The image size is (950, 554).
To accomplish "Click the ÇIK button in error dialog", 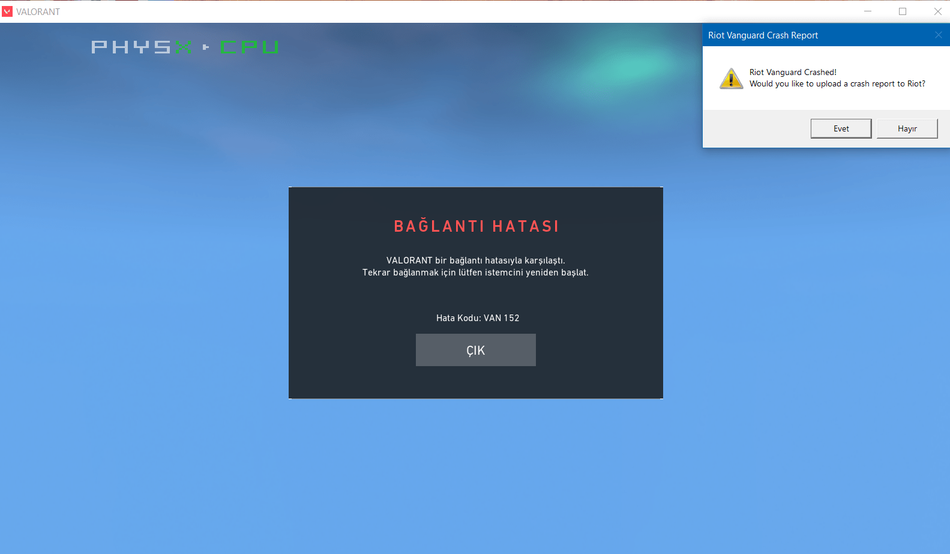I will click(475, 350).
